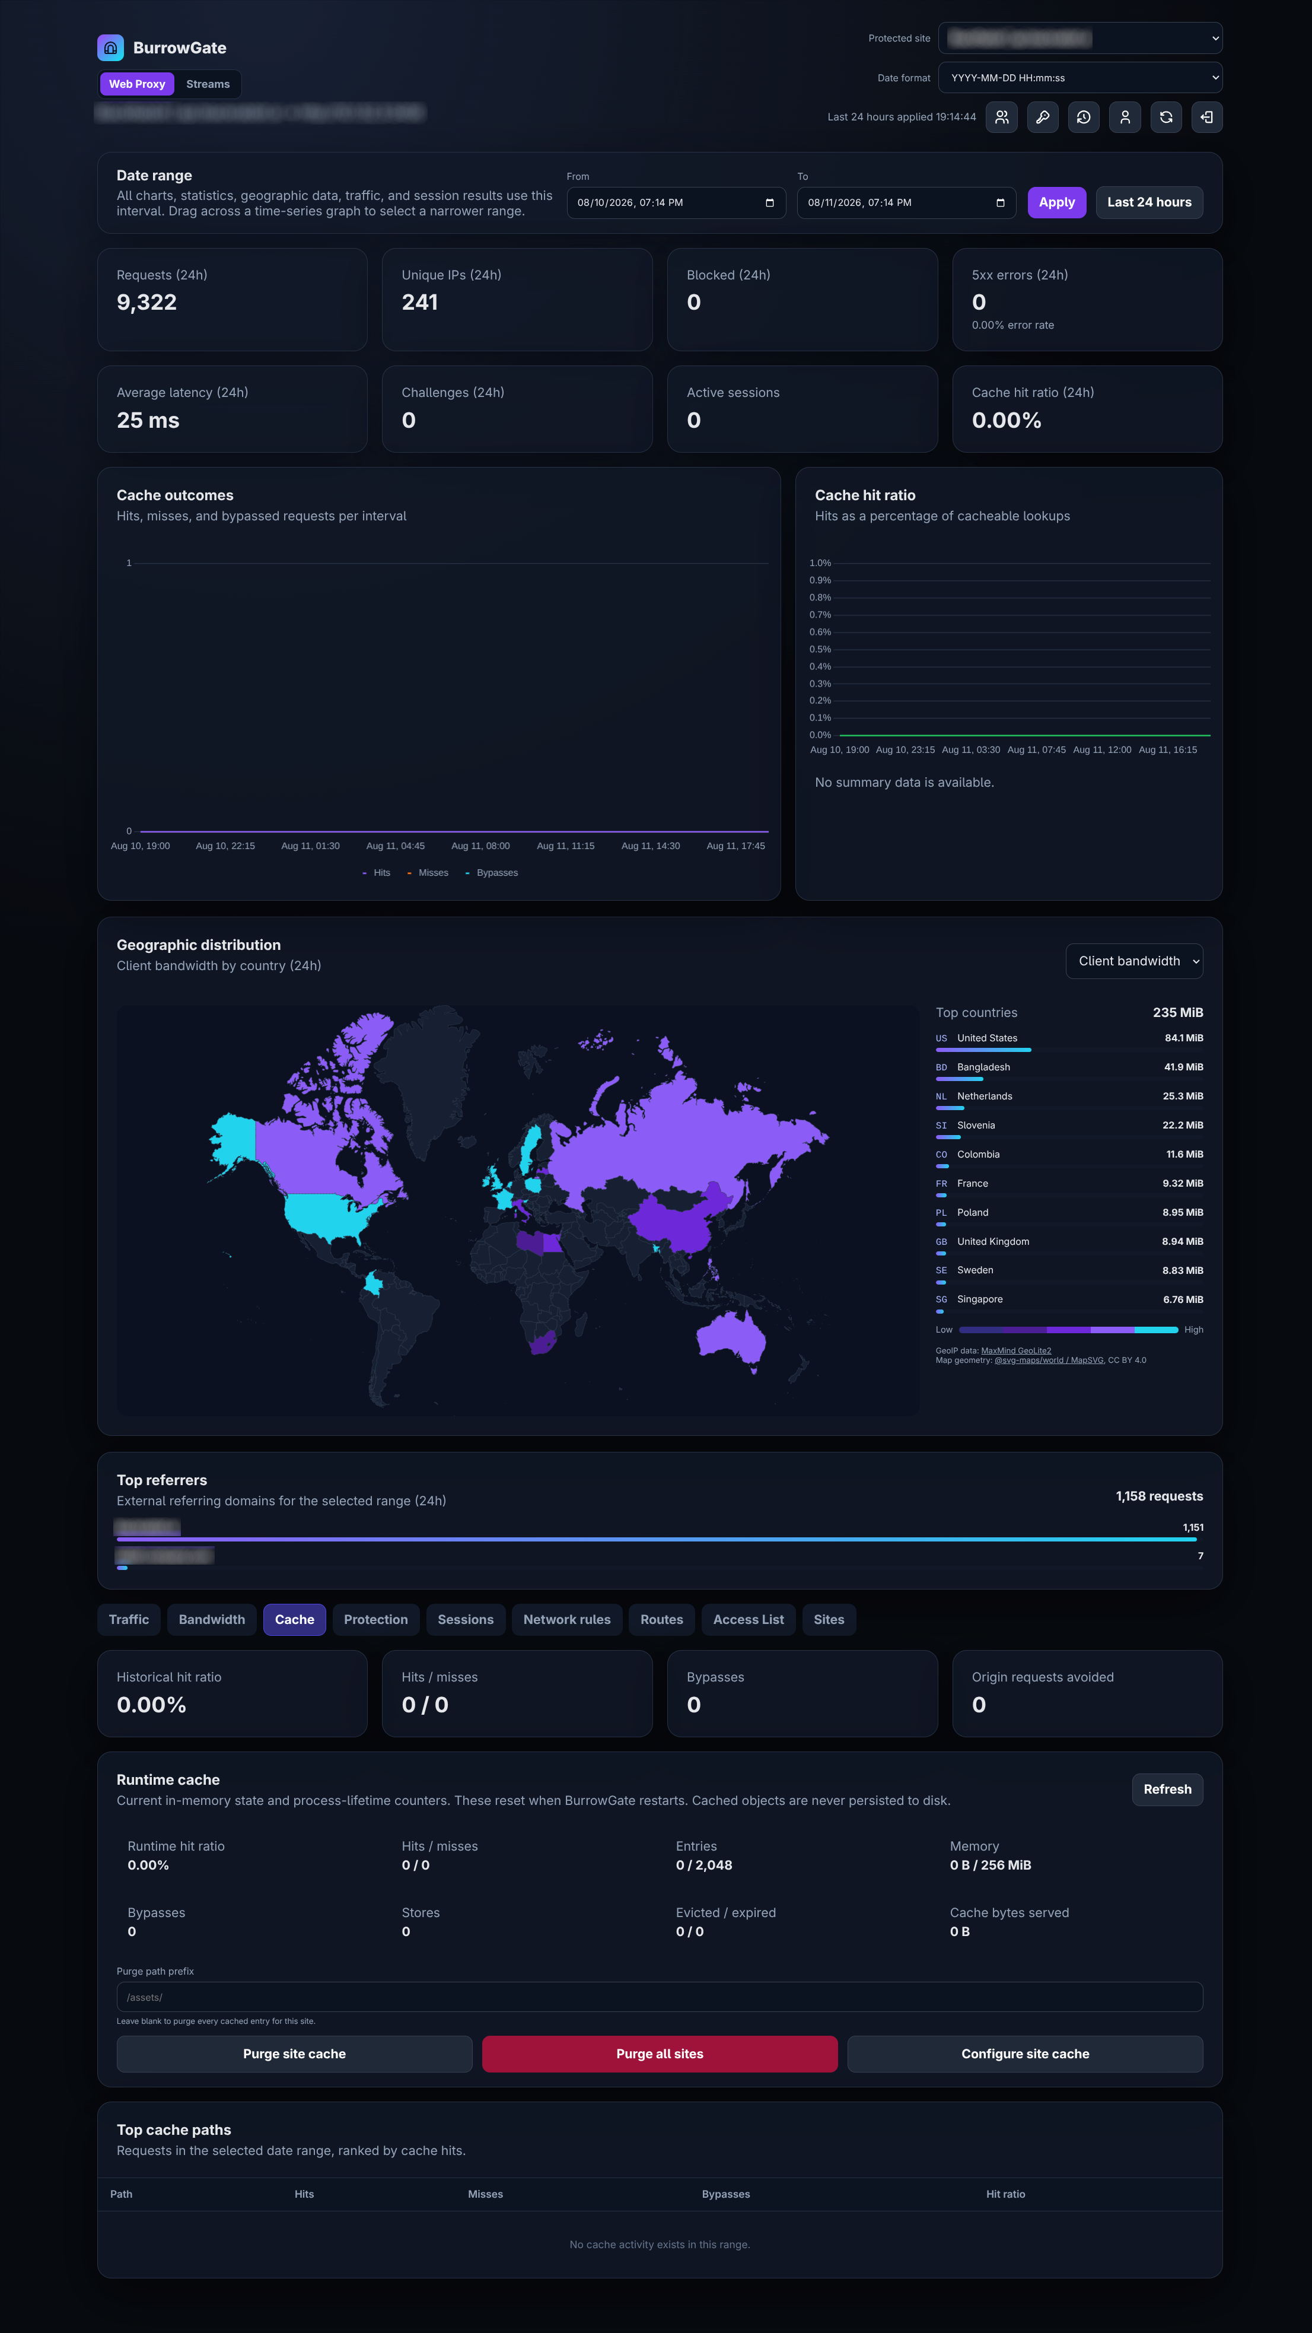Viewport: 1312px width, 2333px height.
Task: Open the Sites tab
Action: 829,1619
